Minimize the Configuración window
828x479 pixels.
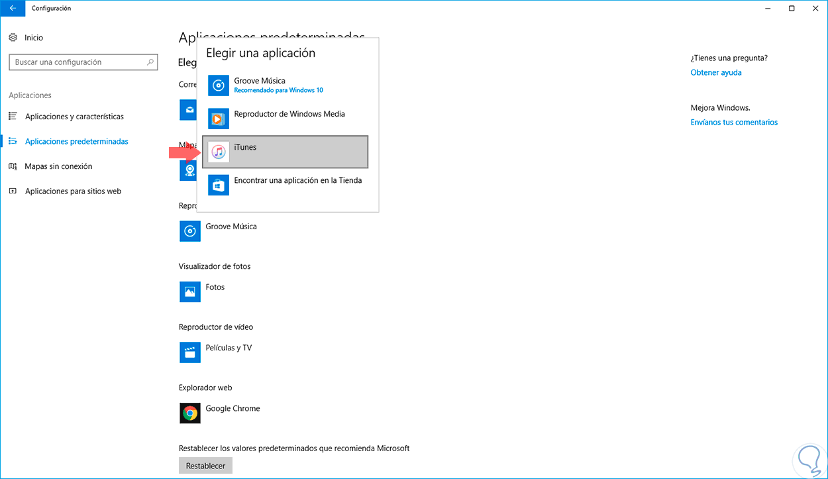(x=767, y=8)
